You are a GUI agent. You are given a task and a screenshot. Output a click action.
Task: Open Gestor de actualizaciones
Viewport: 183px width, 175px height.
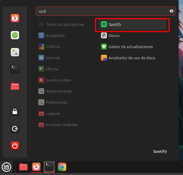[130, 47]
